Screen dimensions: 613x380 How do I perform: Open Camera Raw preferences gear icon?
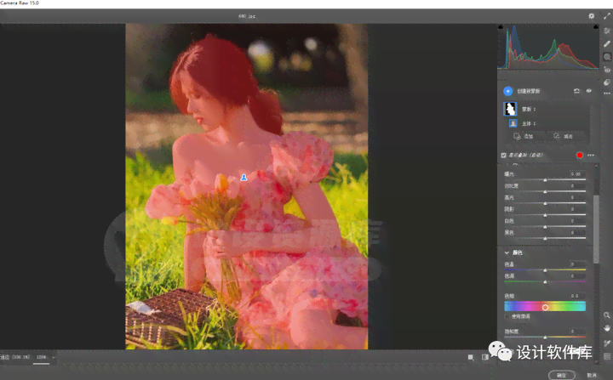tap(591, 16)
